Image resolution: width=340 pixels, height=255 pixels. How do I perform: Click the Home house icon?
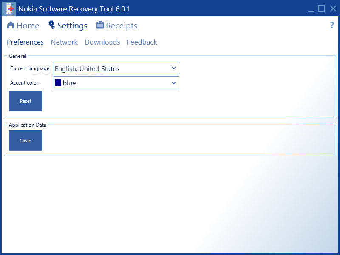[x=11, y=25]
